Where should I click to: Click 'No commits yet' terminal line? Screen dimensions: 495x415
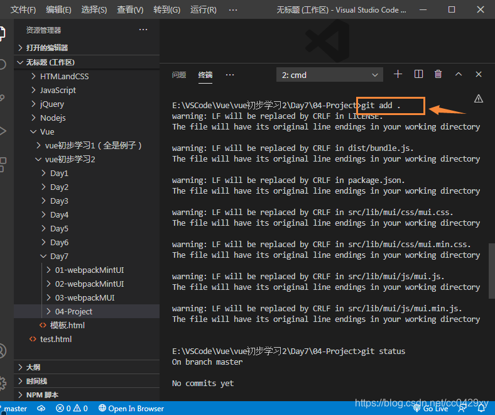(x=203, y=384)
